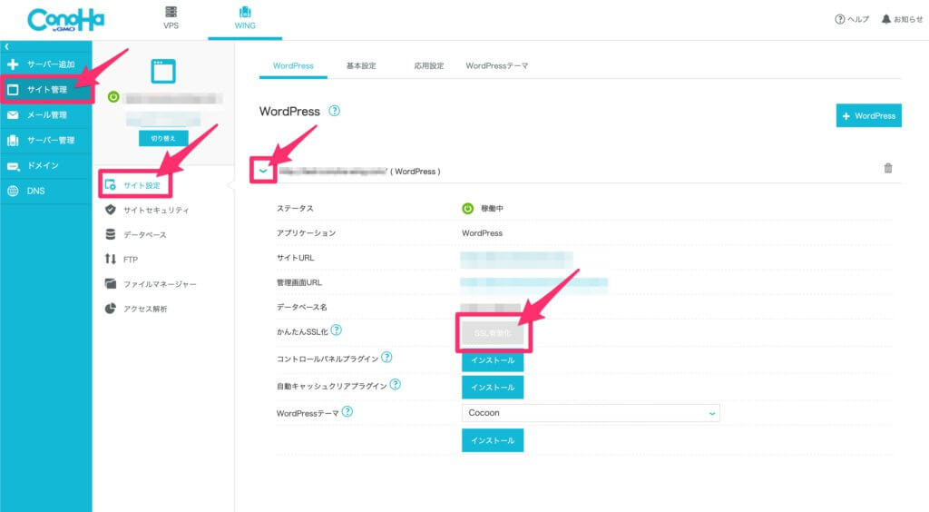Click the green power status icon near the domain

pyautogui.click(x=113, y=97)
